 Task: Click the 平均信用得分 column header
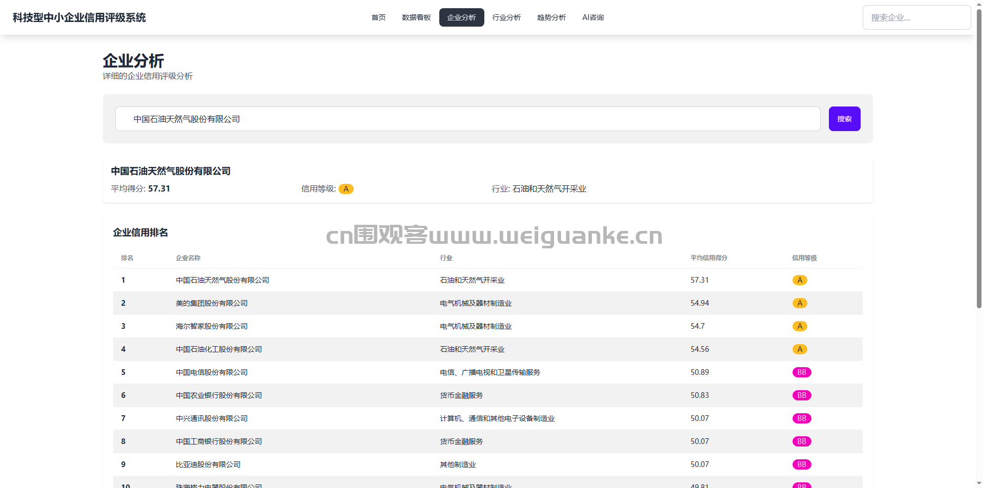[x=709, y=258]
